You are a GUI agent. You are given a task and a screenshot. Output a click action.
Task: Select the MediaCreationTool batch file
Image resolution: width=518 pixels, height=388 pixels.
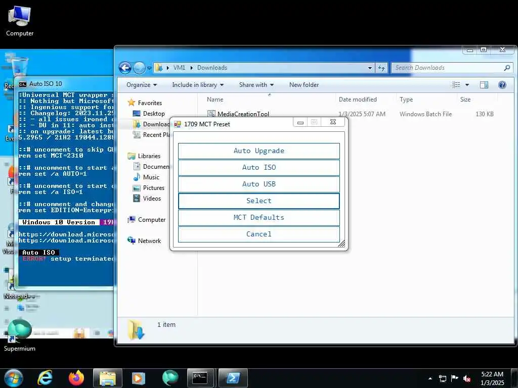[243, 114]
